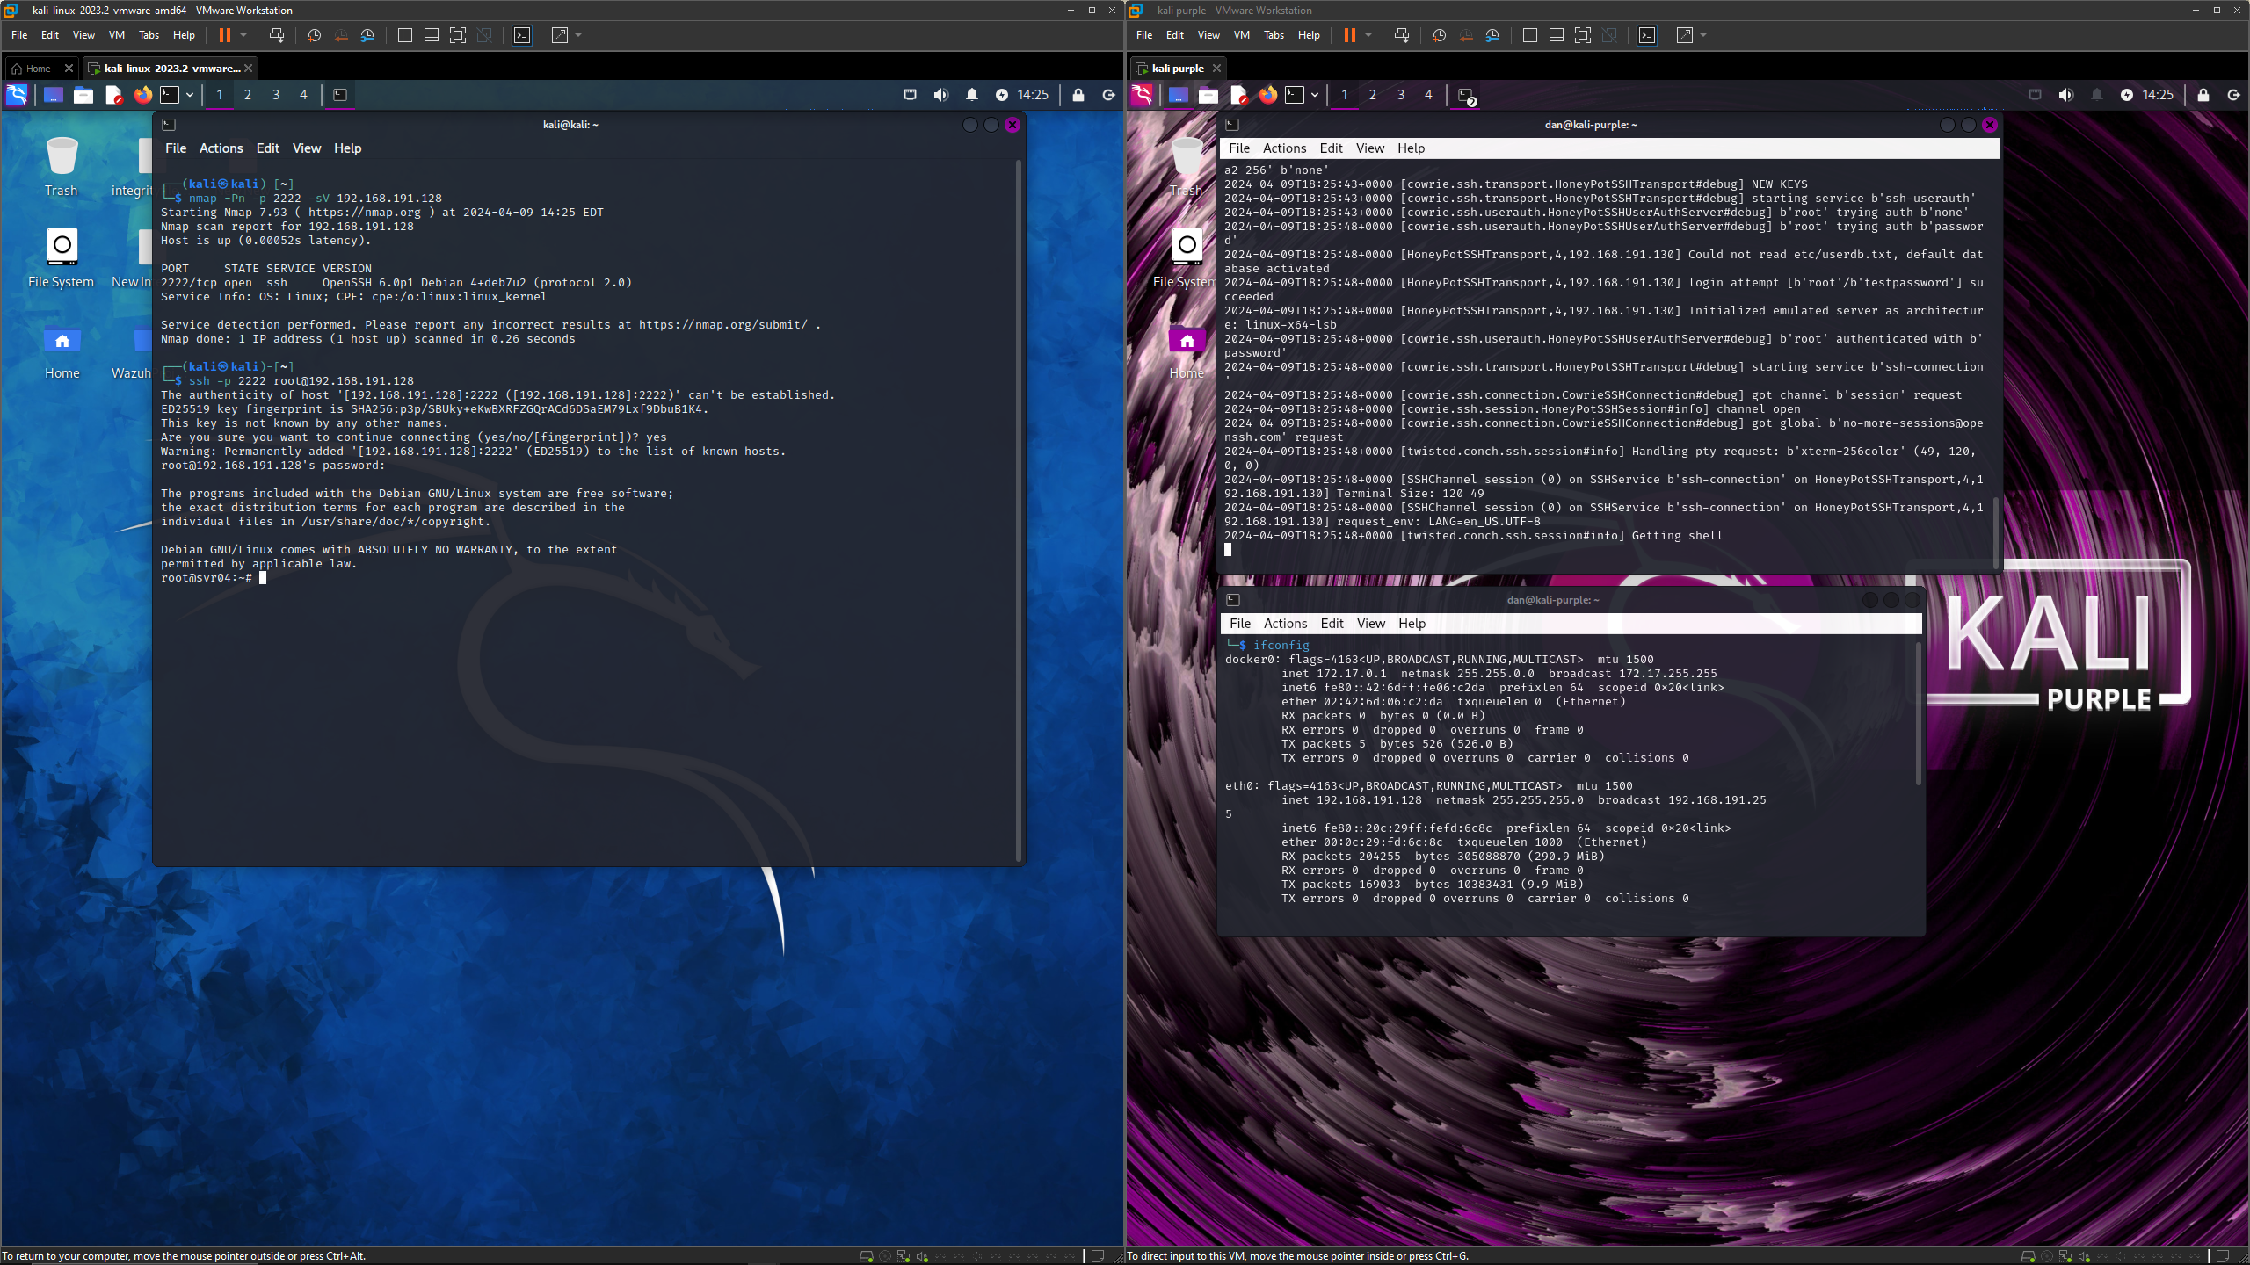Toggle console view in left VMware toolbar
The width and height of the screenshot is (2250, 1265).
coord(522,35)
